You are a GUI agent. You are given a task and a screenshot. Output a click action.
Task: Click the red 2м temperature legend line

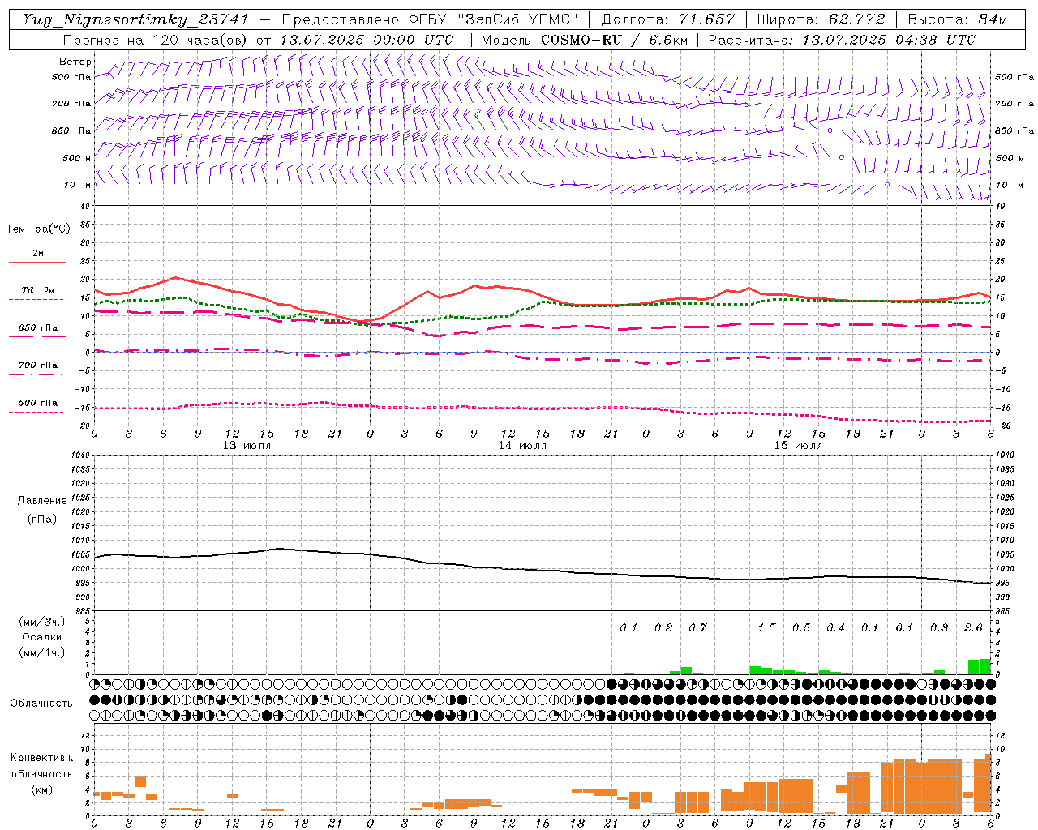click(x=37, y=263)
